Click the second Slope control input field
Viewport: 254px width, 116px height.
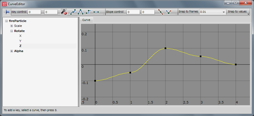[148, 12]
